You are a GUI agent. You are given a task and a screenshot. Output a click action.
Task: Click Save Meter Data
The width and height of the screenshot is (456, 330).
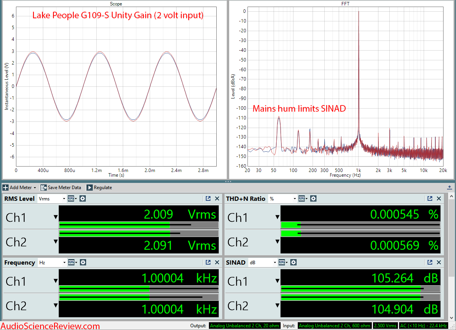tap(61, 188)
